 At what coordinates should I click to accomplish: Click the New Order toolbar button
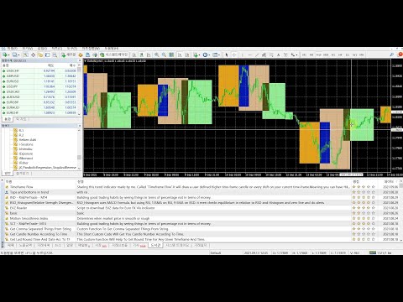tap(69, 55)
